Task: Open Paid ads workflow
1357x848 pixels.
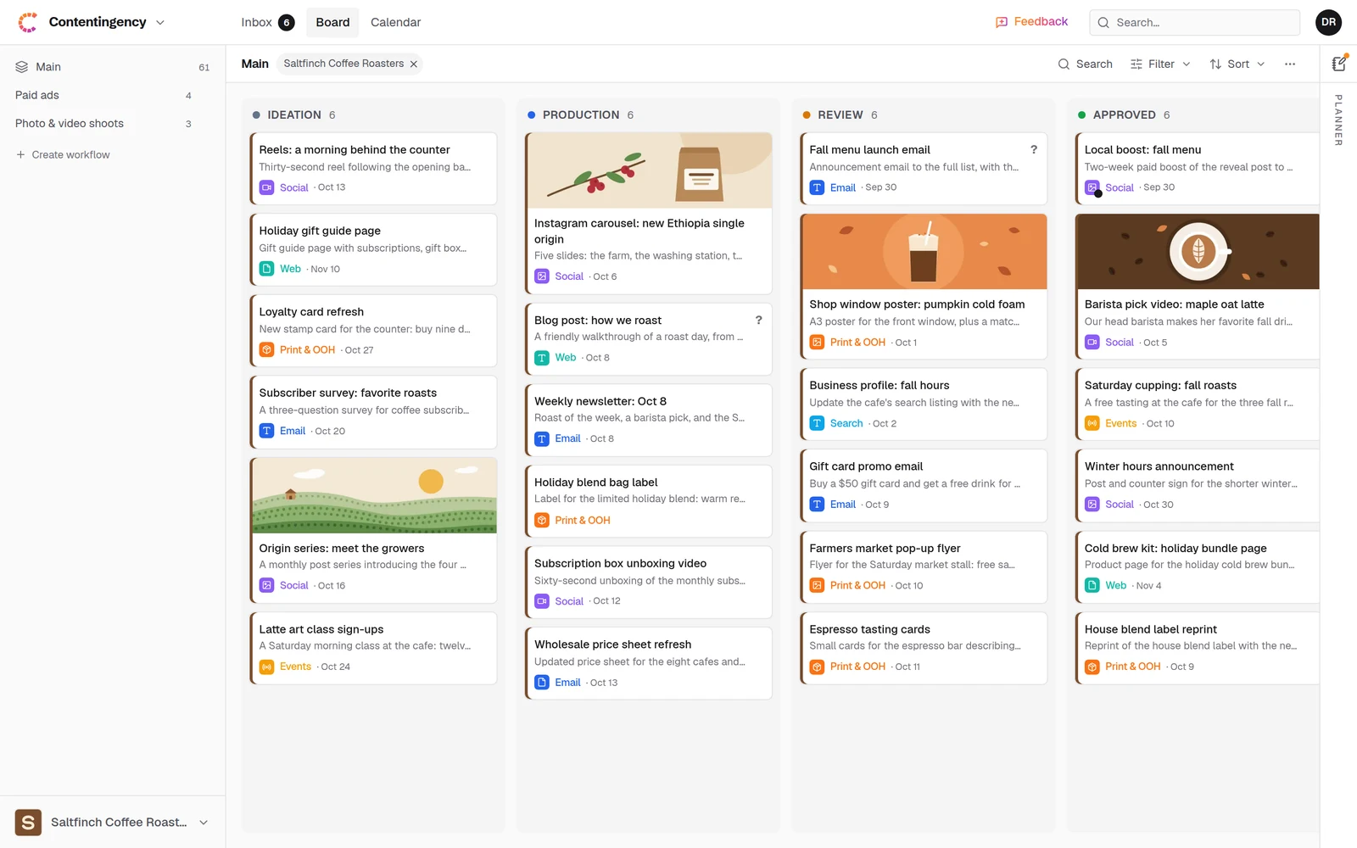Action: click(113, 95)
